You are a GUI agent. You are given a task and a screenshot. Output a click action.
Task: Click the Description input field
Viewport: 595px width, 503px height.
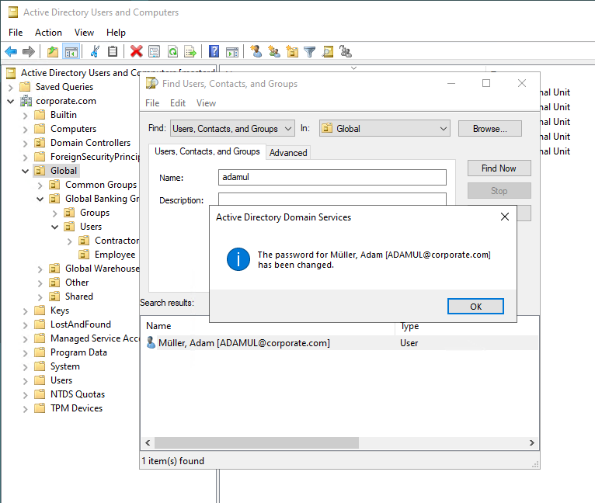[332, 199]
